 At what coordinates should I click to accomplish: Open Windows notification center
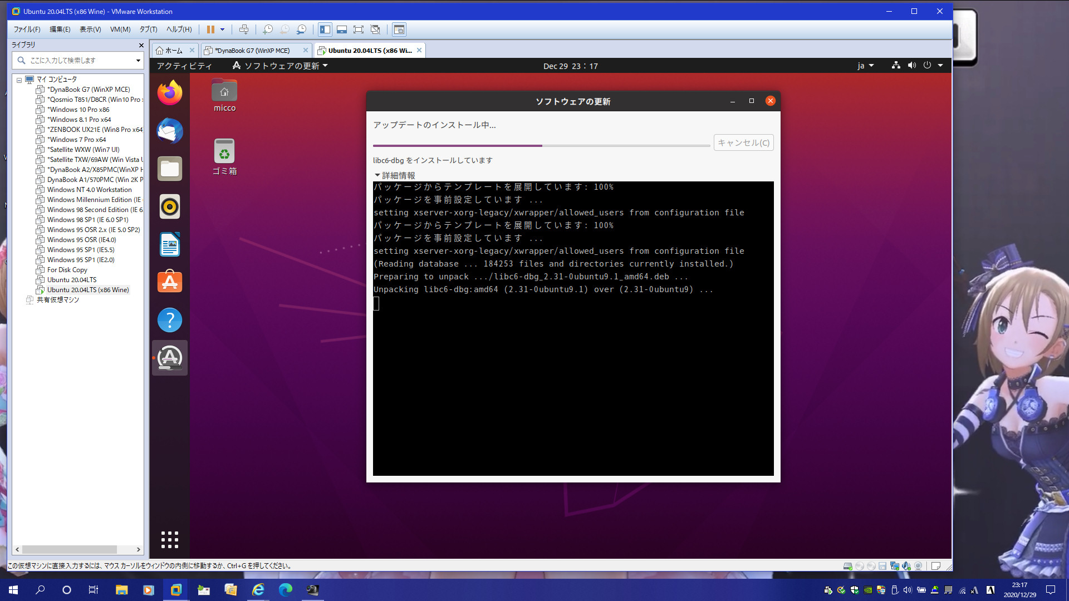coord(1051,590)
